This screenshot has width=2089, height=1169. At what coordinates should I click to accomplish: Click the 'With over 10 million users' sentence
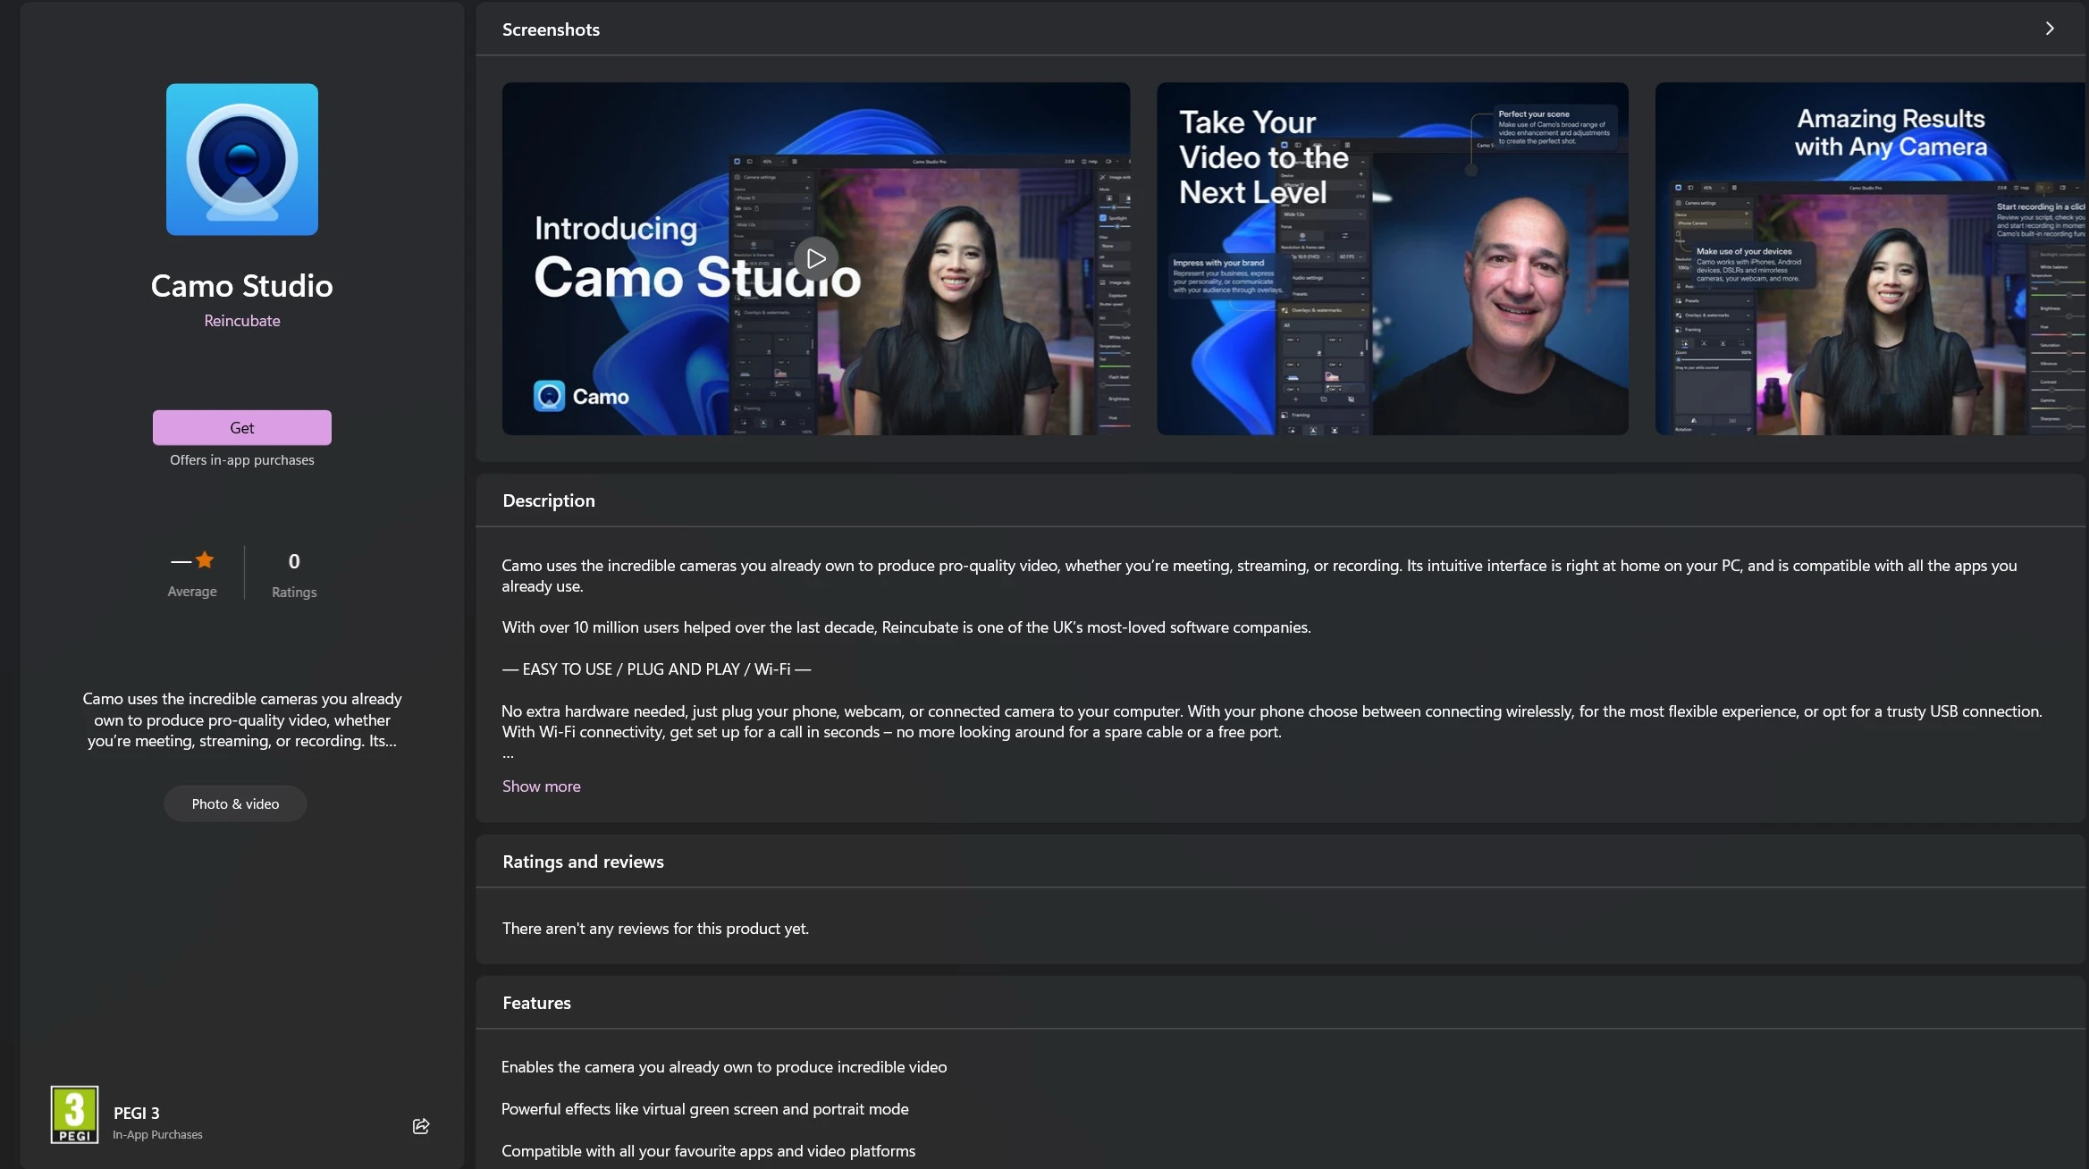tap(906, 627)
